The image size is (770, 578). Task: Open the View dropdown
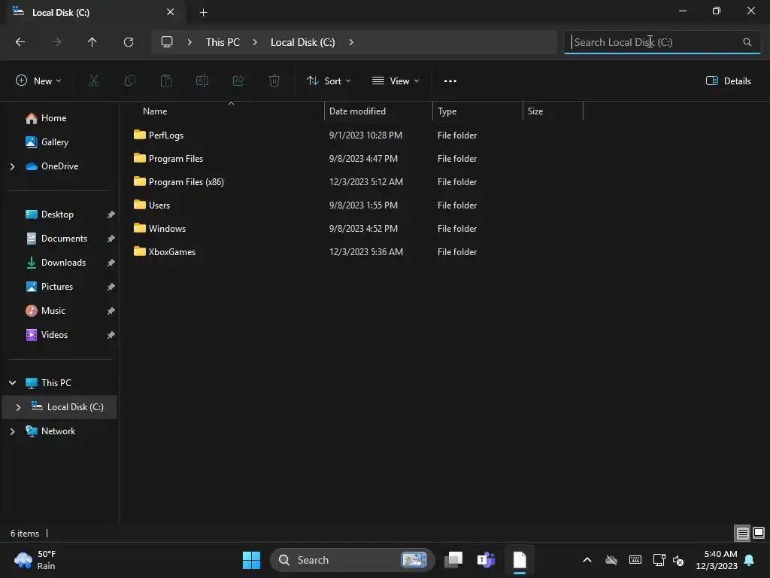[x=396, y=81]
